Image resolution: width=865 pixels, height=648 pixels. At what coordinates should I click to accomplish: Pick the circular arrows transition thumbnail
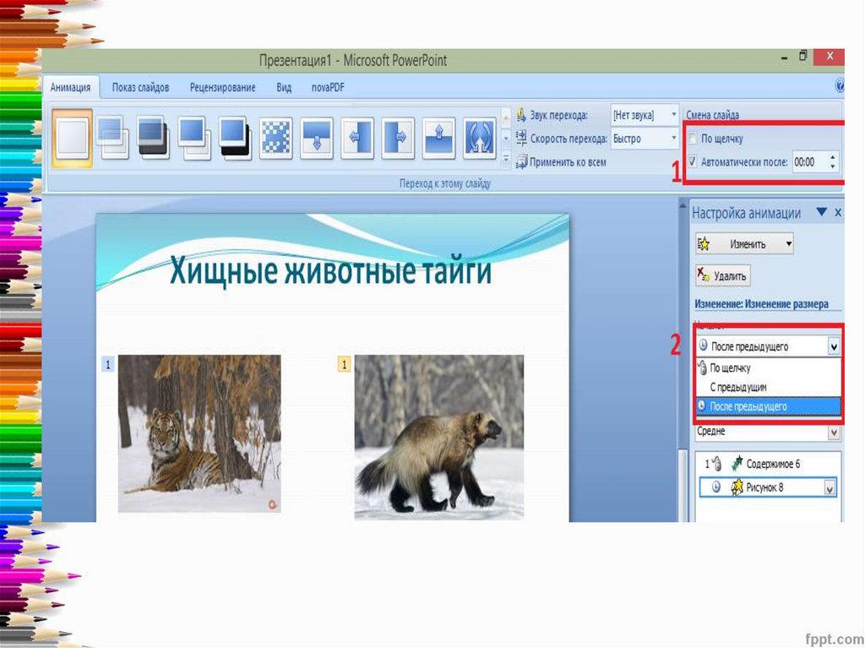pos(480,138)
